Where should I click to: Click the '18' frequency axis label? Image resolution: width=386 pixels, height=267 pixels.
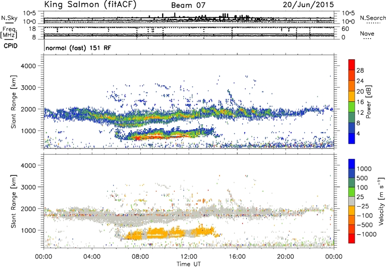(x=32, y=29)
